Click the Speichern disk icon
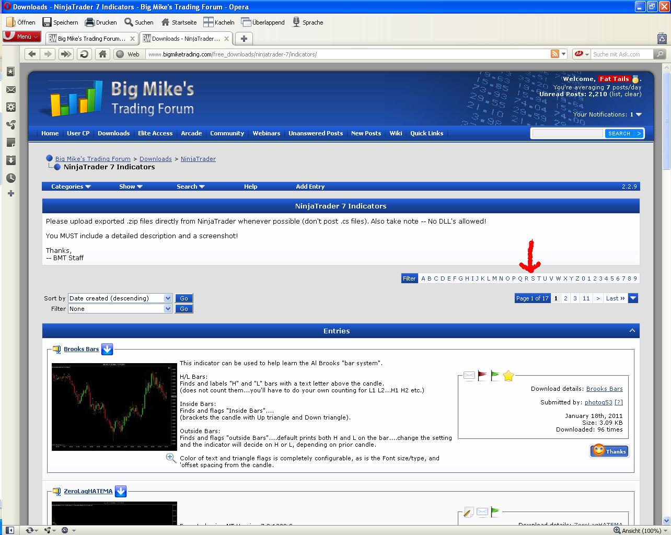Viewport: 671px width, 535px height. pos(47,22)
